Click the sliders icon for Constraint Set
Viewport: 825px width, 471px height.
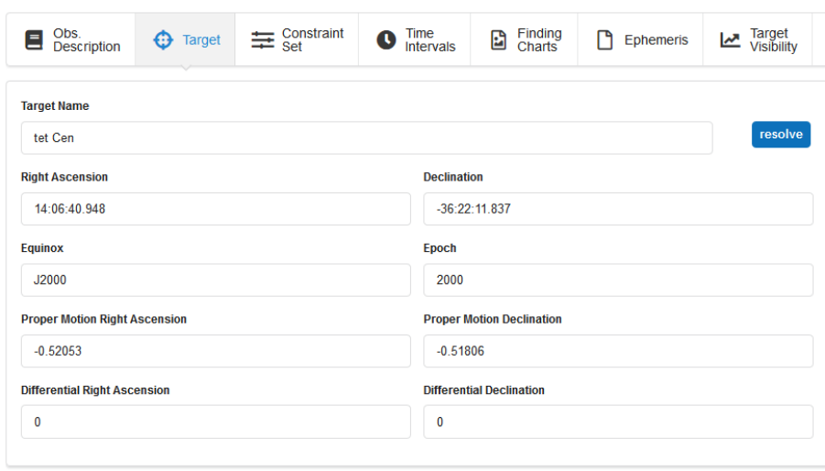pos(263,40)
